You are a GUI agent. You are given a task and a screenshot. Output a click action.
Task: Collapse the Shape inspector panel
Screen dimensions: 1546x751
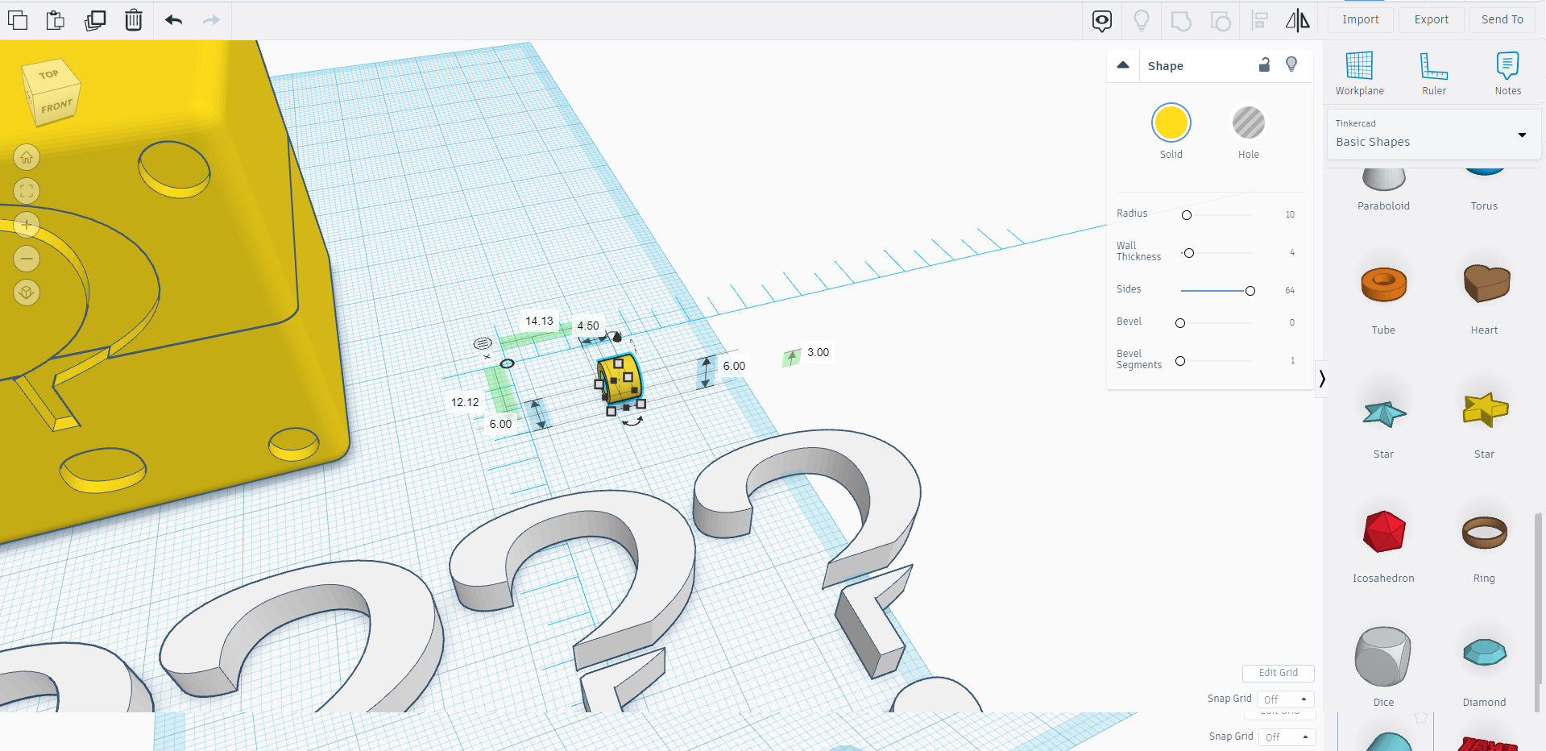[1123, 64]
